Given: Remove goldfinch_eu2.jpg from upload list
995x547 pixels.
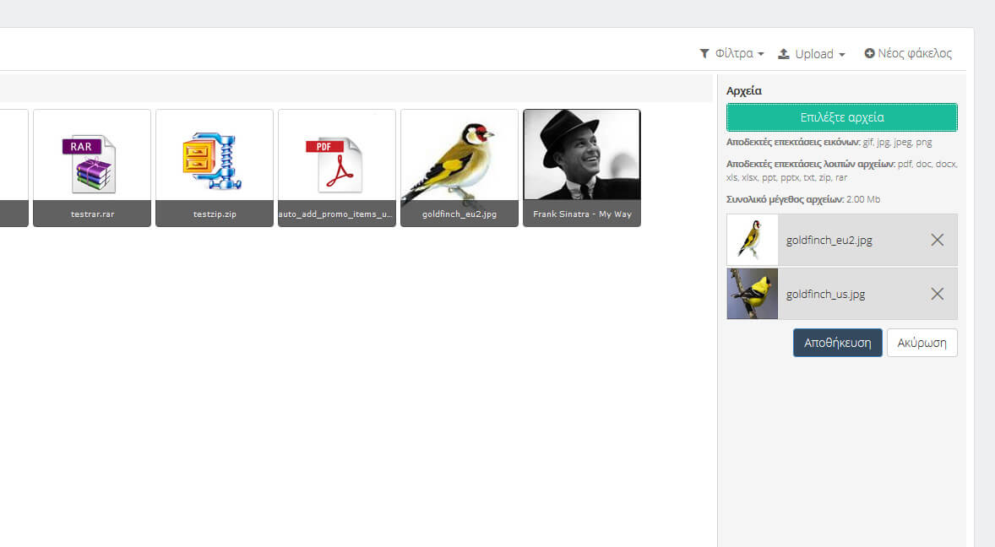Looking at the screenshot, I should [x=938, y=240].
